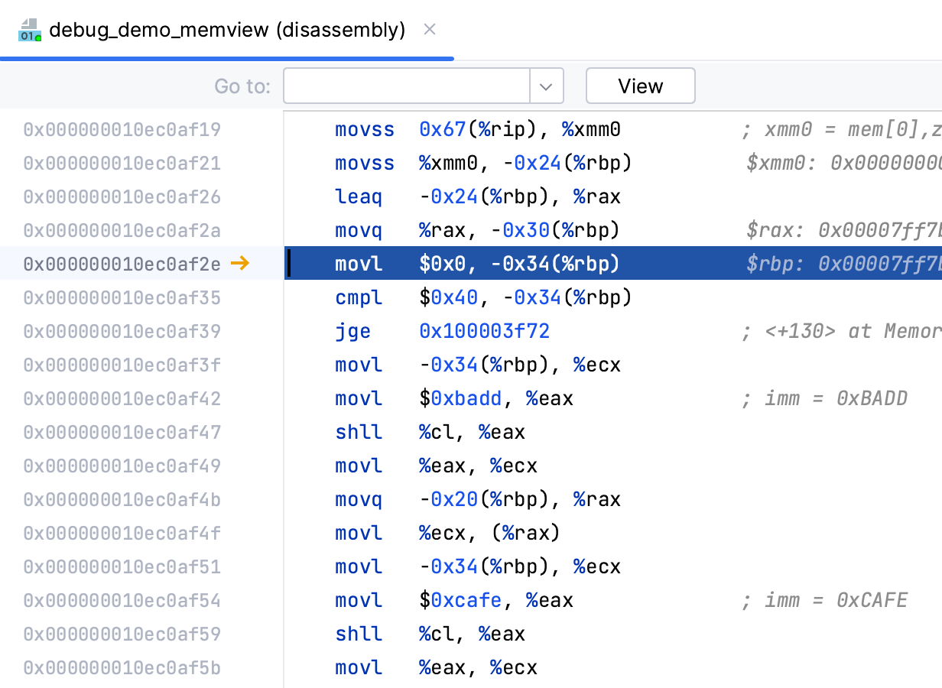The image size is (942, 688).
Task: Click the jump target address 0x100003f72
Action: [x=484, y=331]
